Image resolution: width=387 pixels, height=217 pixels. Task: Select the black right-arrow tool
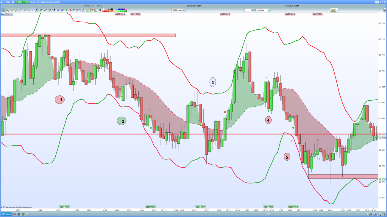pyautogui.click(x=100, y=10)
